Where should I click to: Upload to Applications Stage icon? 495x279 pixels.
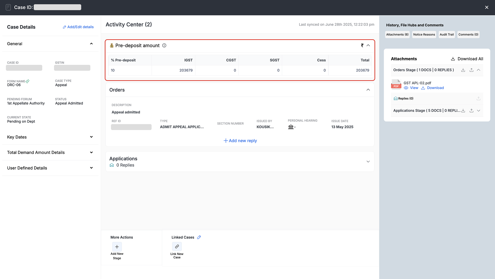click(471, 111)
